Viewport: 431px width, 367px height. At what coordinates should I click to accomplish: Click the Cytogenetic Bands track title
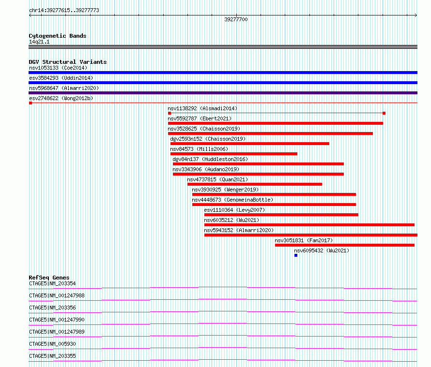tap(58, 36)
